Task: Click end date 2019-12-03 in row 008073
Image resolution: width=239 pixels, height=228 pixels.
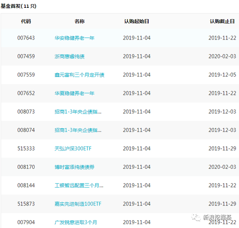Action: coord(222,112)
